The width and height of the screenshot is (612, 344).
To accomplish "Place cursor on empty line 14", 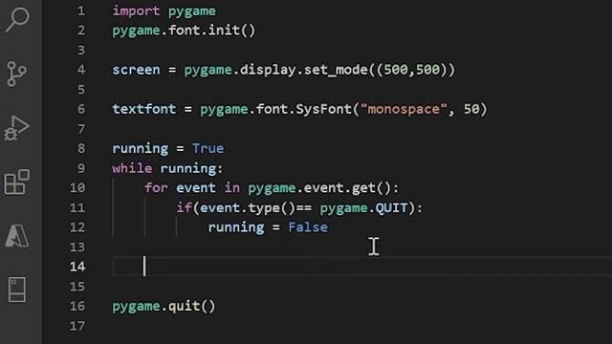I will tap(362, 267).
